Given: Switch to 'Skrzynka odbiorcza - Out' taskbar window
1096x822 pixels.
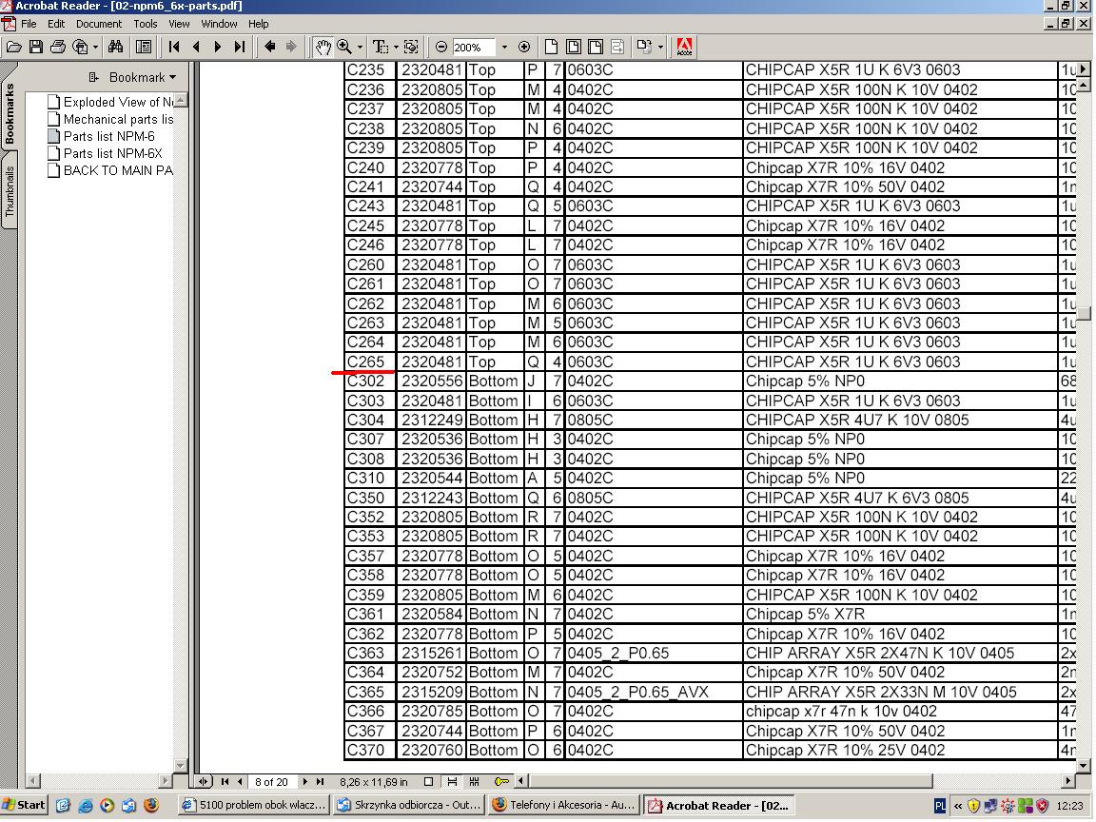Looking at the screenshot, I should (409, 805).
